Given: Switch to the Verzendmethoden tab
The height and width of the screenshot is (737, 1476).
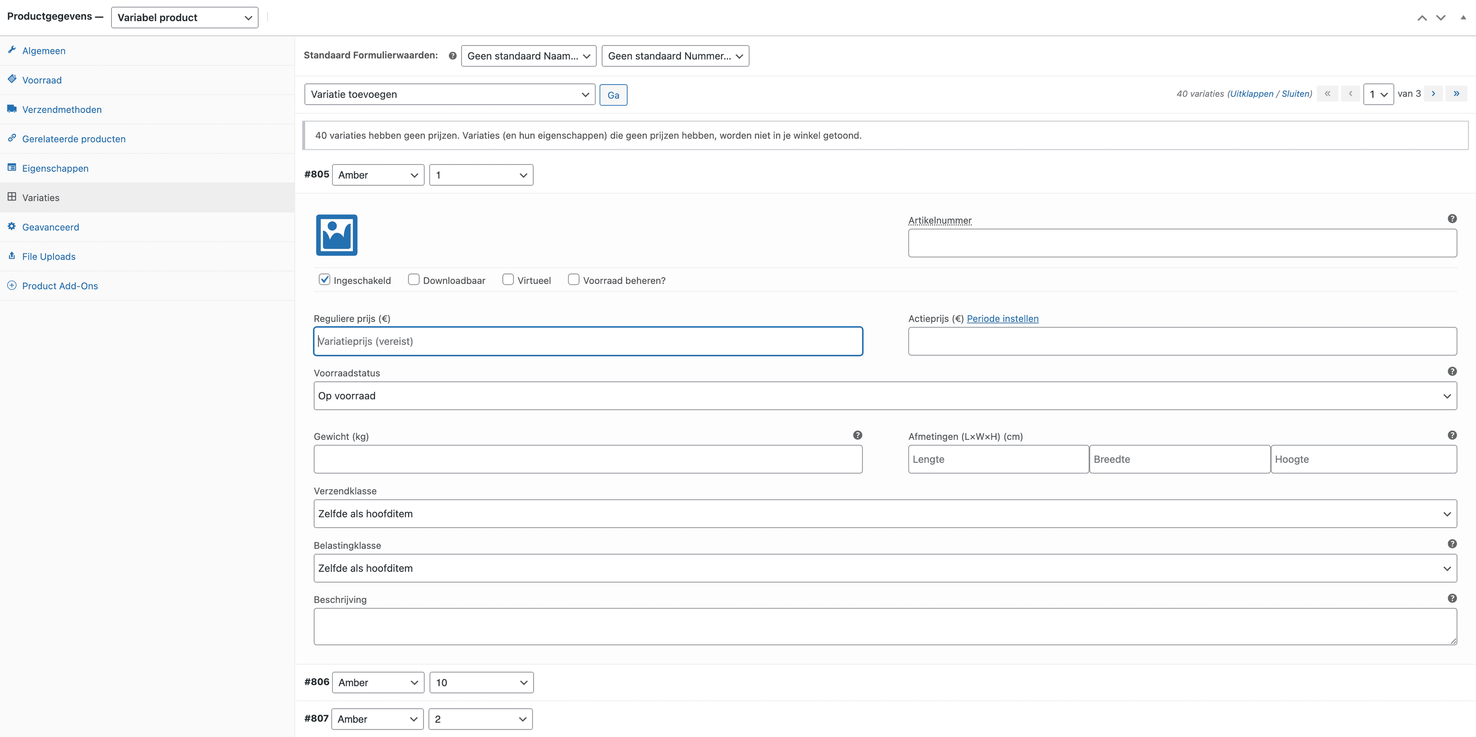Looking at the screenshot, I should tap(147, 110).
